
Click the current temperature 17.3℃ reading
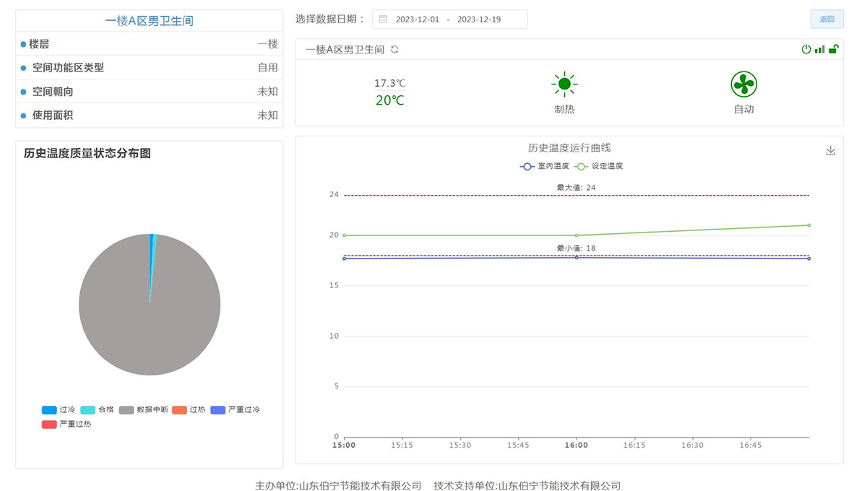(x=390, y=83)
